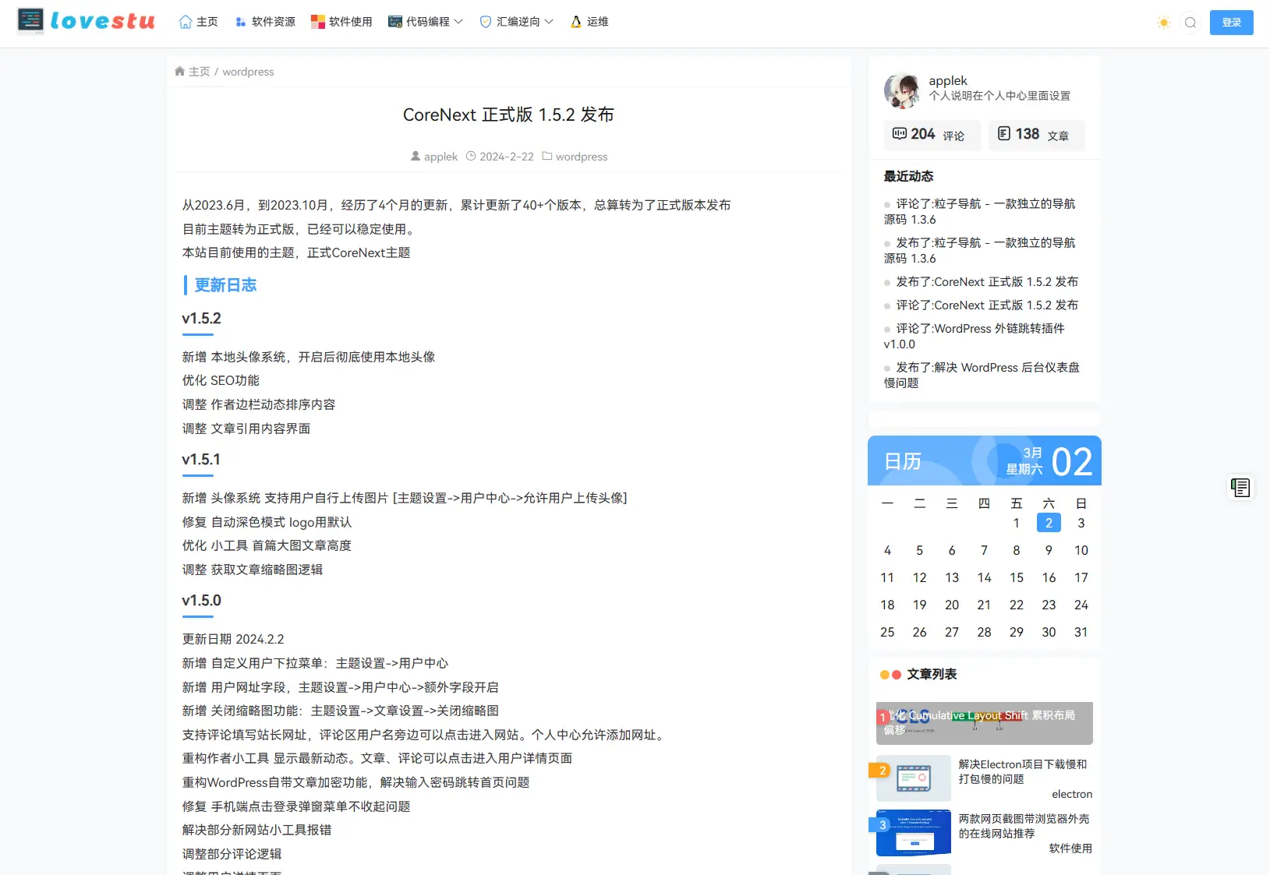Click the 软件使用 nav icon
This screenshot has width=1270, height=875.
click(x=318, y=21)
